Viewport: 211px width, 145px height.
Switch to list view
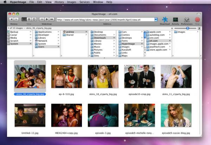point(29,19)
